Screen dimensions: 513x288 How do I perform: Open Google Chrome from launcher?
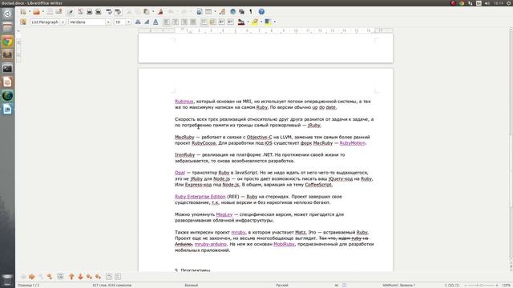[7, 42]
